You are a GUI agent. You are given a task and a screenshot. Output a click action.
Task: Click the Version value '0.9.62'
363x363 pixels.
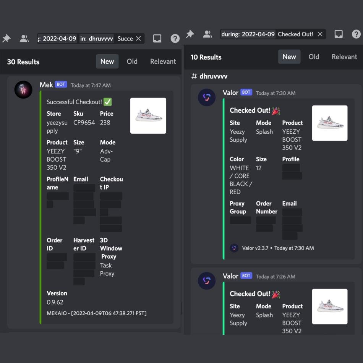point(55,302)
